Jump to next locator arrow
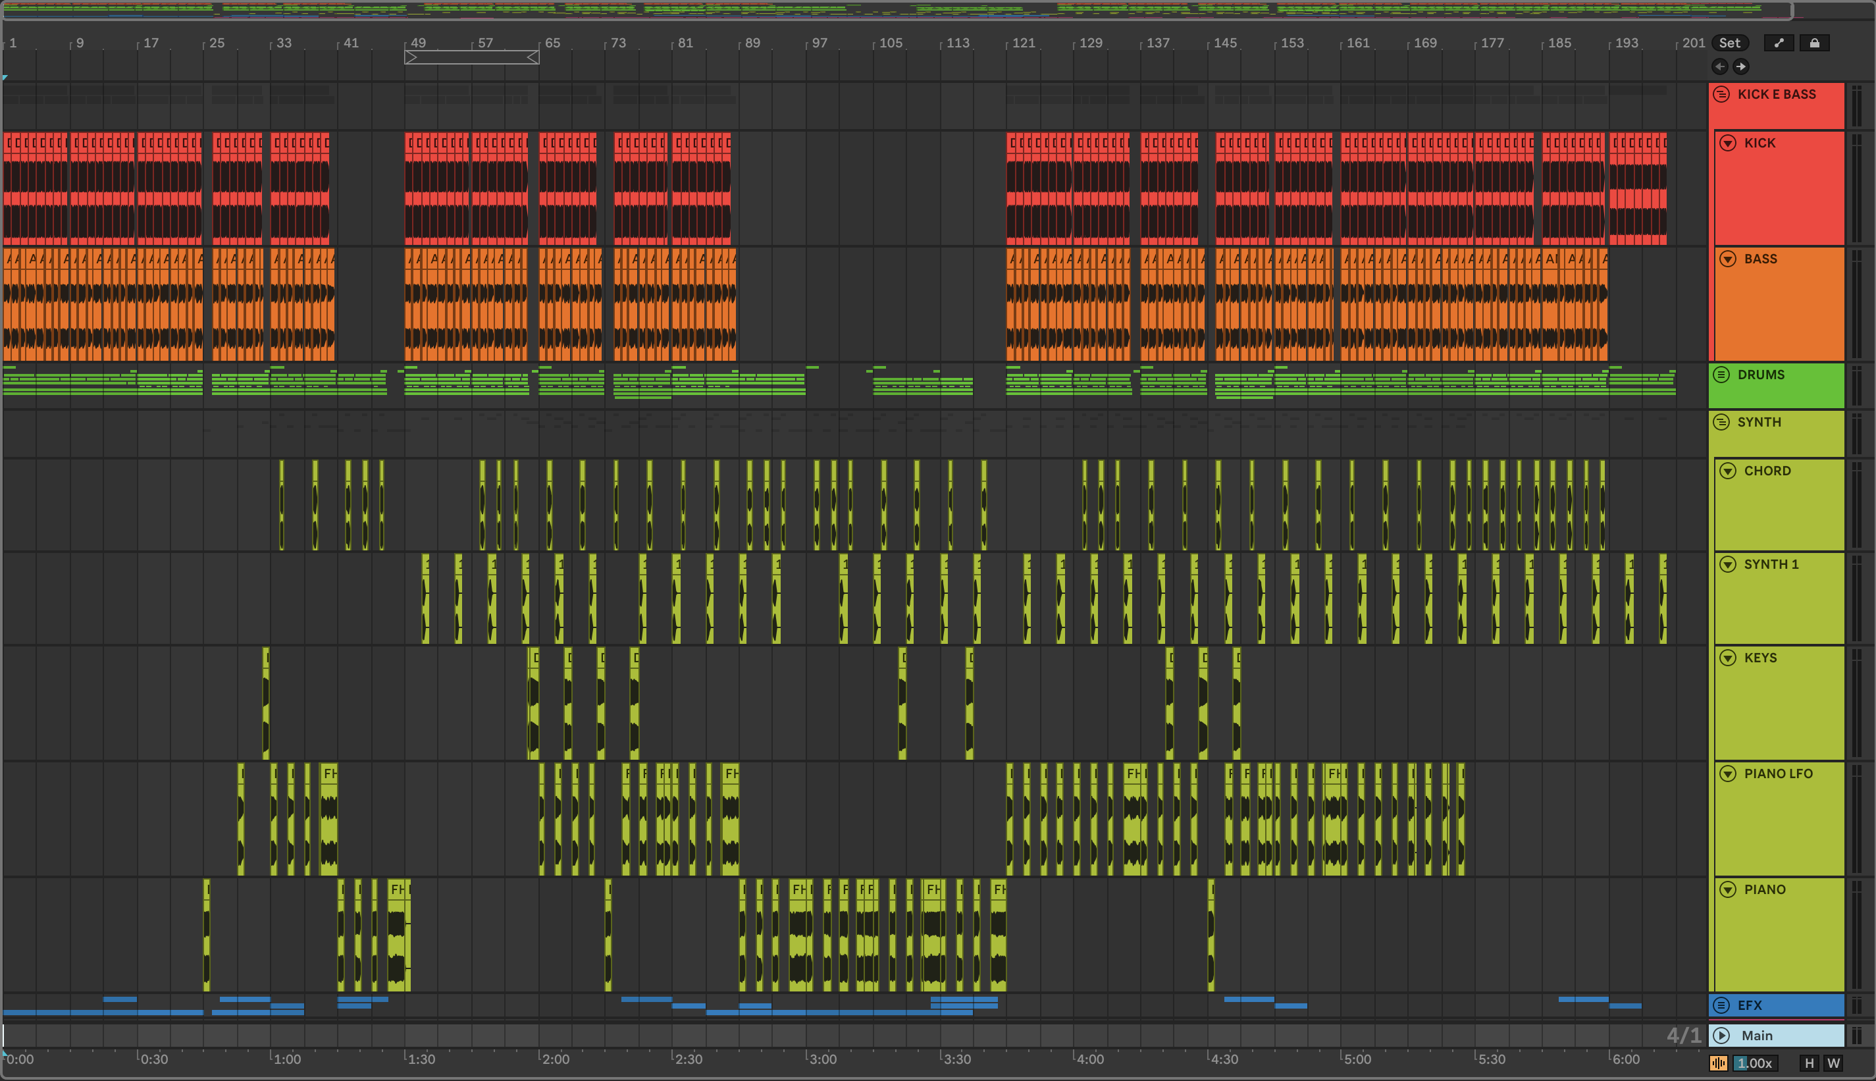1876x1081 pixels. [x=1740, y=66]
